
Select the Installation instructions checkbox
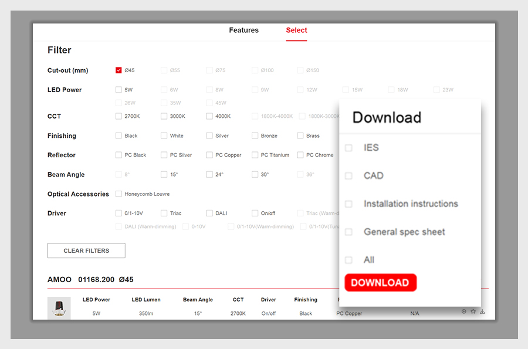(x=349, y=204)
